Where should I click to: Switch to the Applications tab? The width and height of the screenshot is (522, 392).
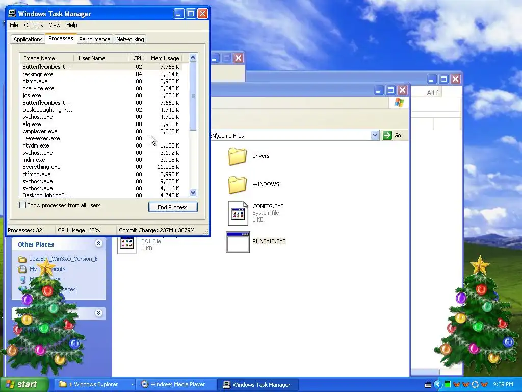pyautogui.click(x=28, y=39)
